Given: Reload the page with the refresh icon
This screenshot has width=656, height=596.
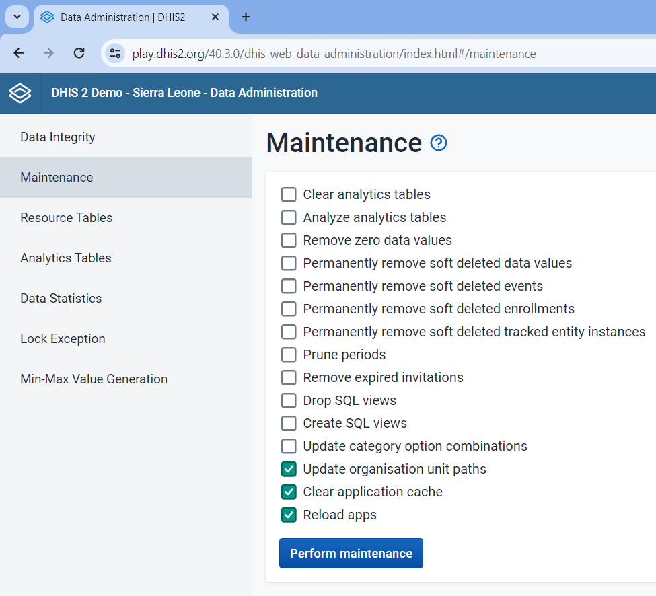Looking at the screenshot, I should pyautogui.click(x=79, y=53).
